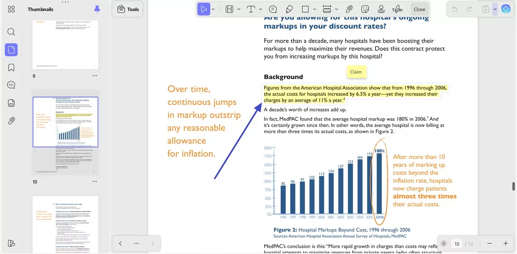Select the Text comment tool

(251, 9)
